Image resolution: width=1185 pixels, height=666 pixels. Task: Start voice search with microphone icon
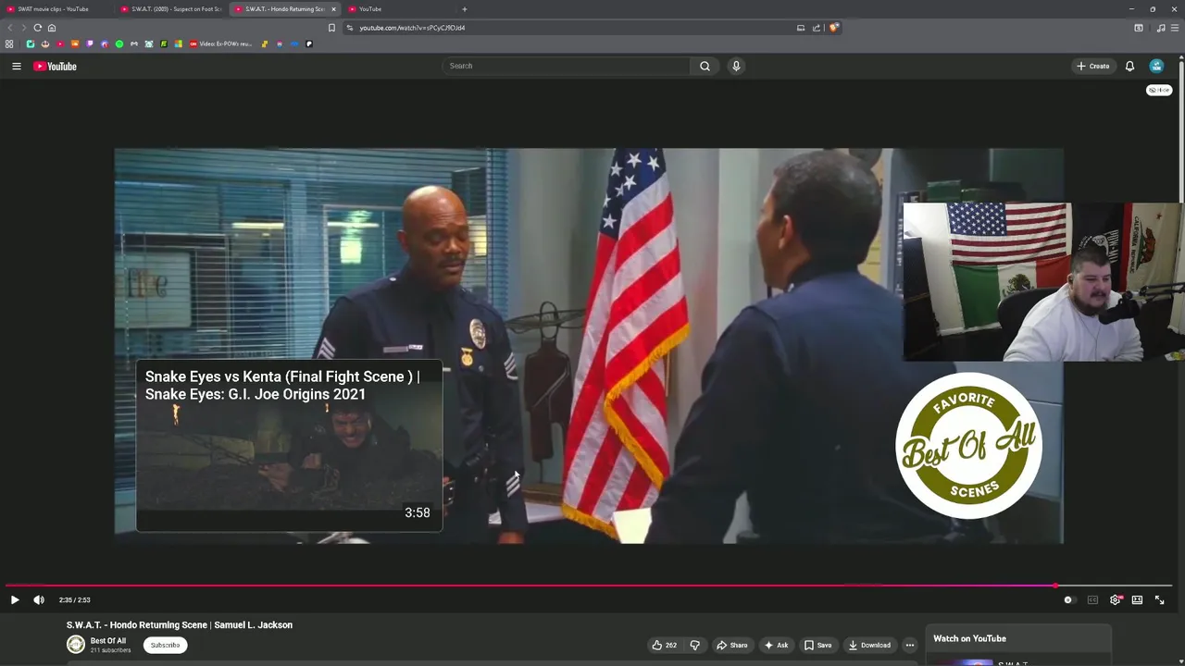tap(736, 66)
